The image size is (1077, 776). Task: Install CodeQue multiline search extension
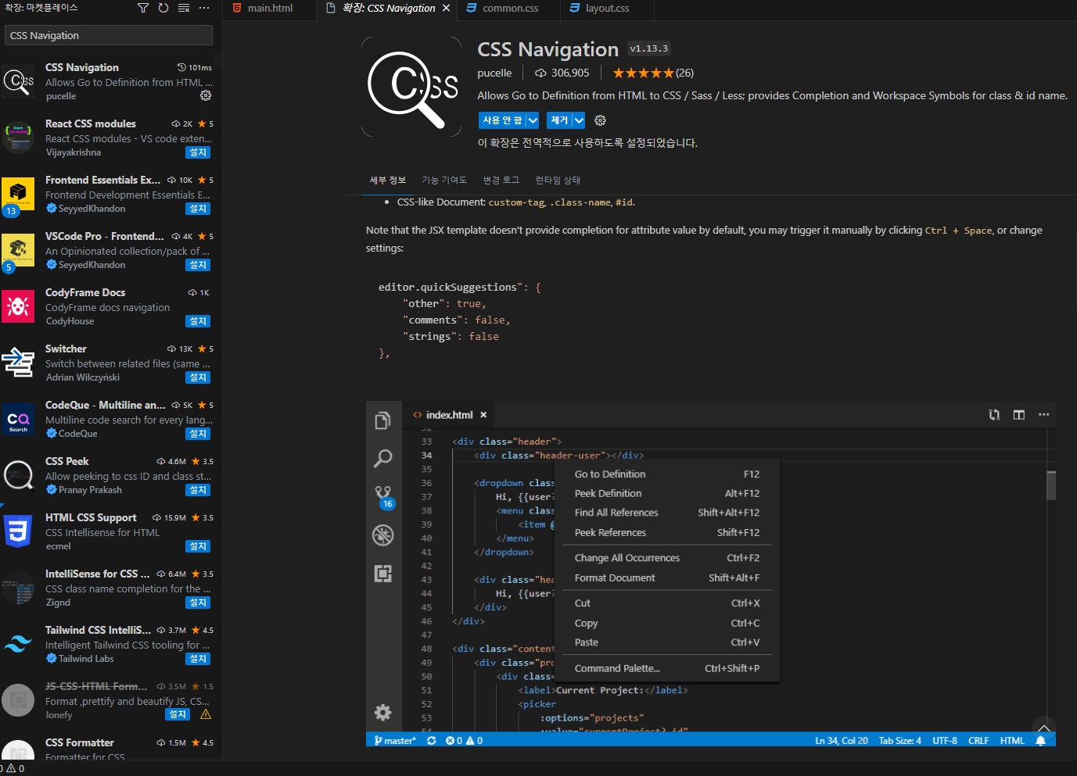(199, 434)
